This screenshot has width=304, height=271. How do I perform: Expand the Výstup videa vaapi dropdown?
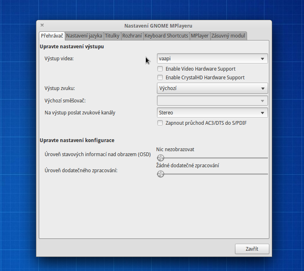click(262, 59)
